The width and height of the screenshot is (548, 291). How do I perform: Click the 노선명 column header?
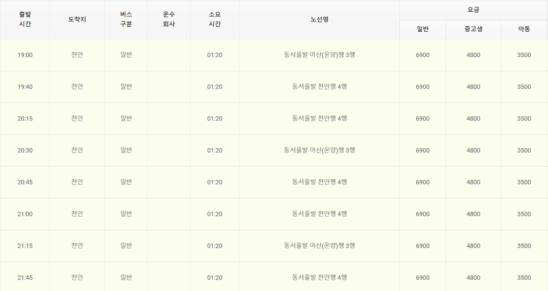coord(319,19)
